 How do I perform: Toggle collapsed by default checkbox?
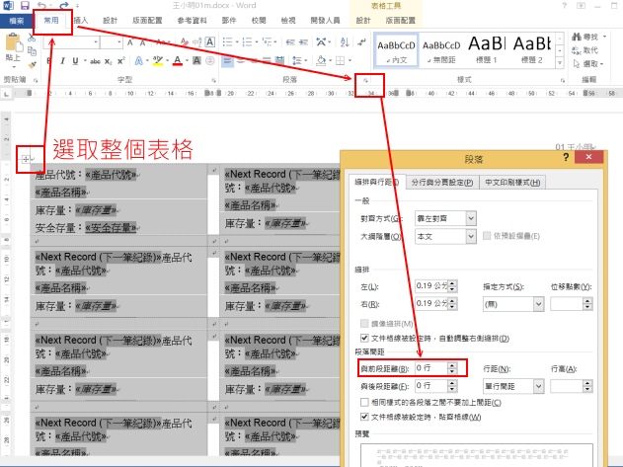(x=487, y=236)
